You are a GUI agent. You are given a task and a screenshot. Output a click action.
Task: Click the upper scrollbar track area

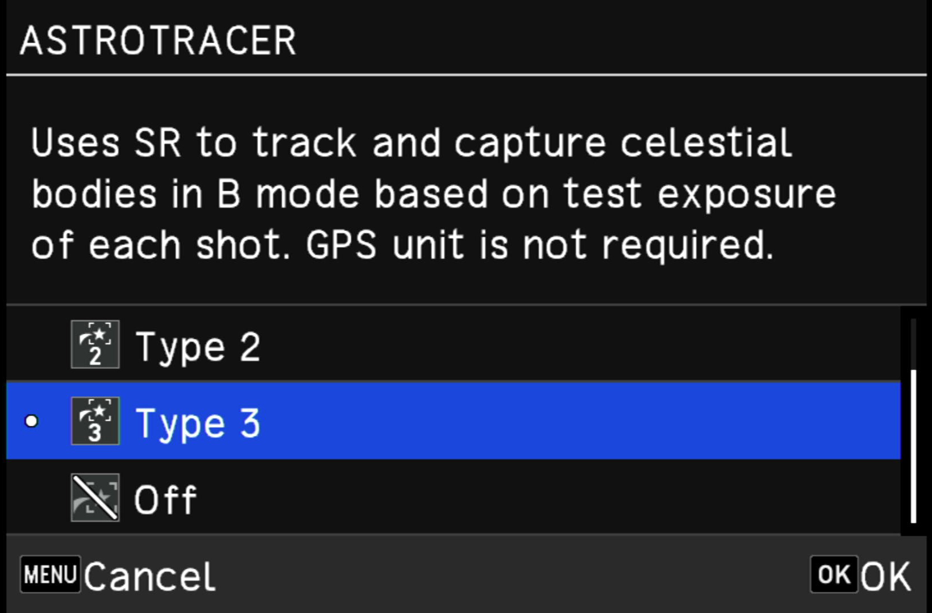point(913,344)
